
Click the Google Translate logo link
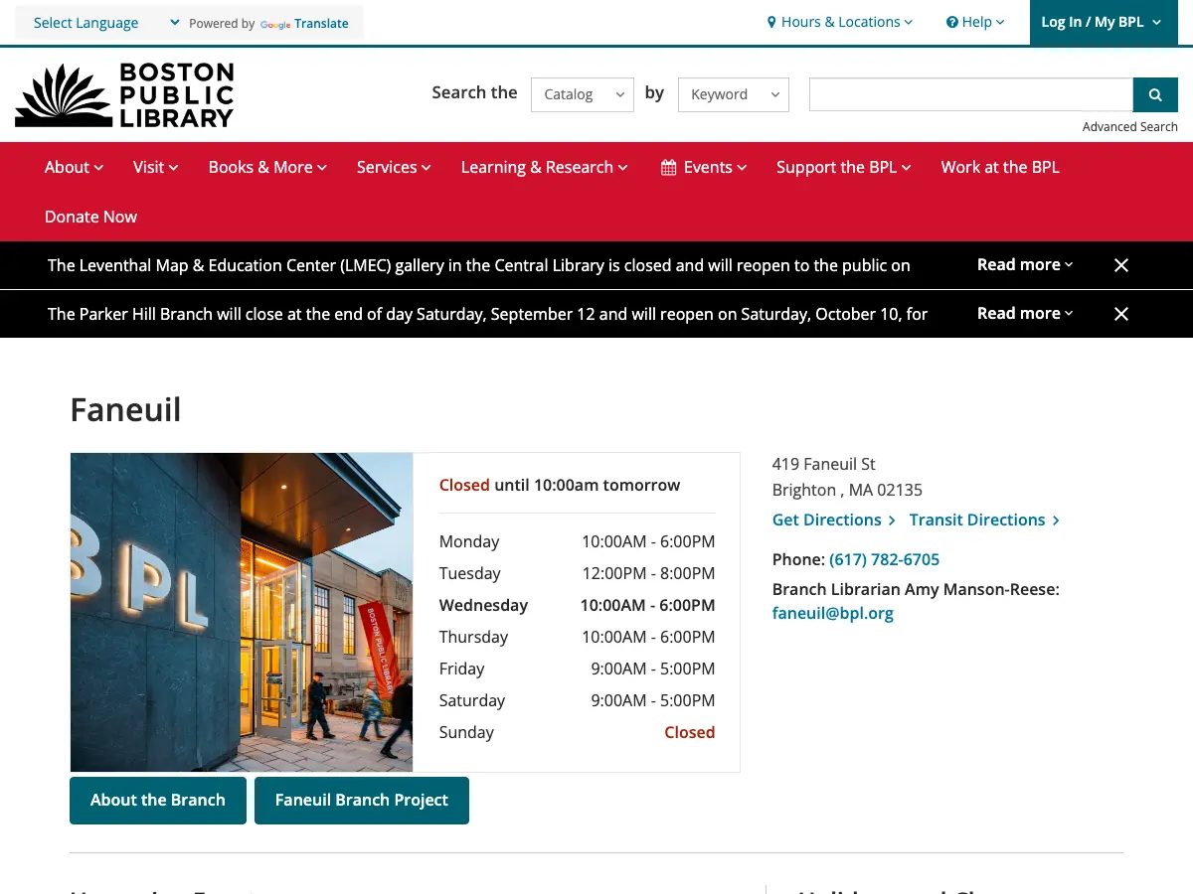pos(306,24)
